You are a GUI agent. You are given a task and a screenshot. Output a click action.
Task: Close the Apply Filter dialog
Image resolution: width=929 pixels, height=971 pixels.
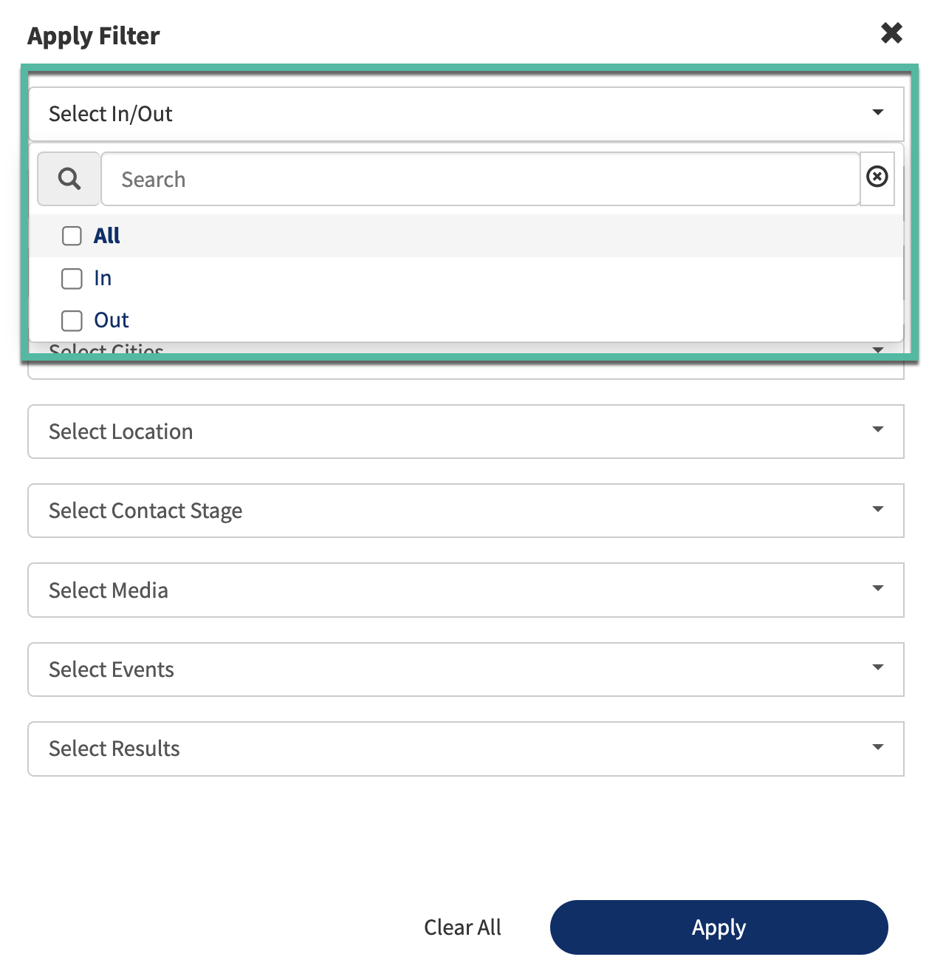891,33
